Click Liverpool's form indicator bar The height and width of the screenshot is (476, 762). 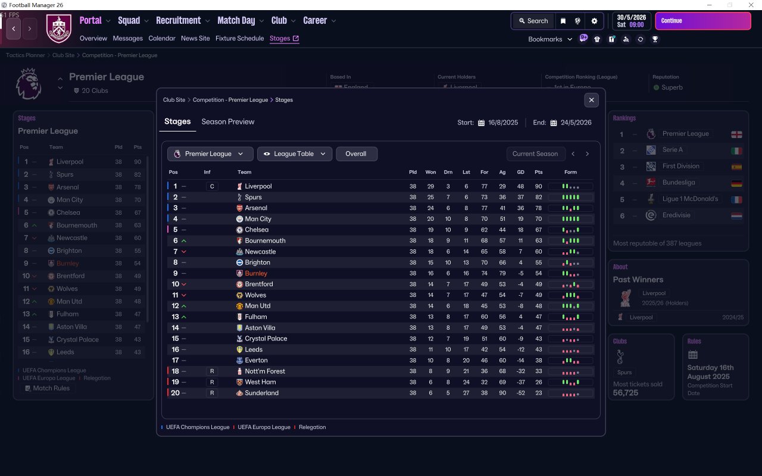570,186
